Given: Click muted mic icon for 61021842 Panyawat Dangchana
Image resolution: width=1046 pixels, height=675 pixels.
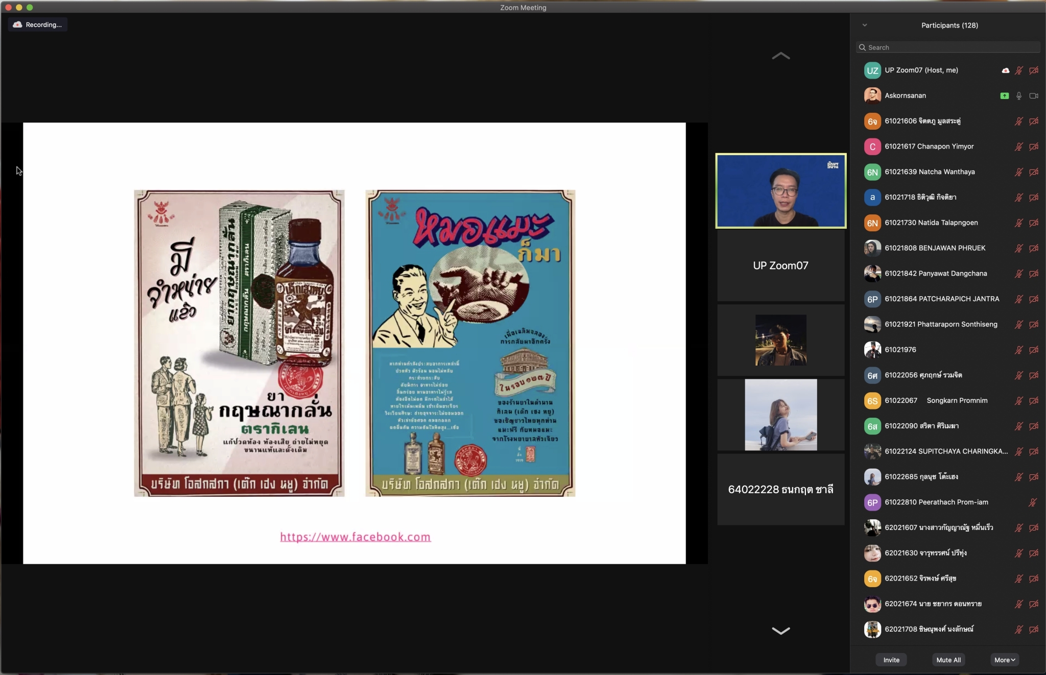Looking at the screenshot, I should pyautogui.click(x=1019, y=274).
